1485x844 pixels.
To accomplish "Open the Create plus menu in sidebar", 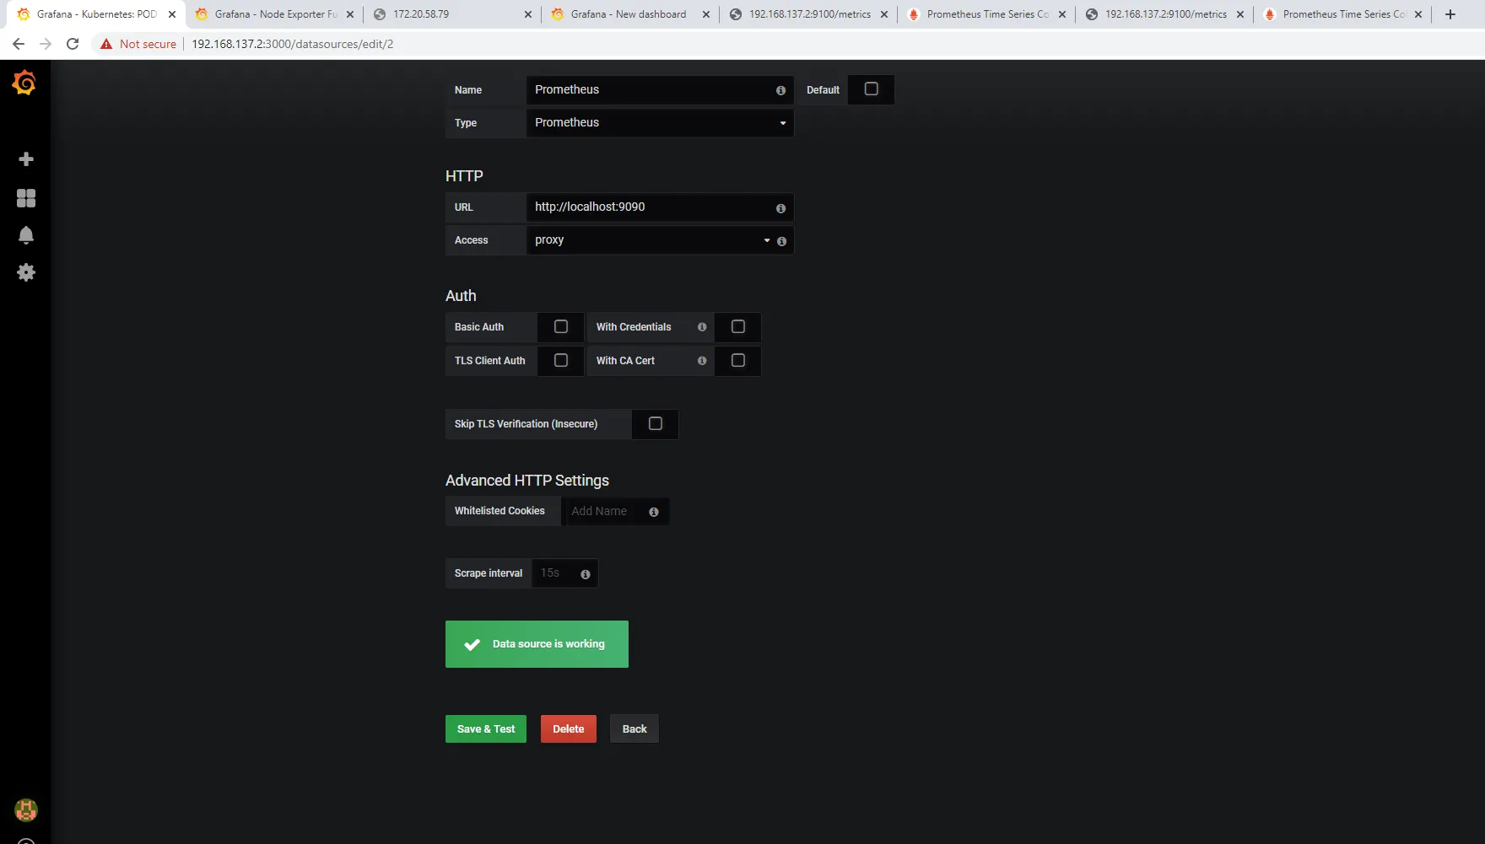I will (x=26, y=159).
